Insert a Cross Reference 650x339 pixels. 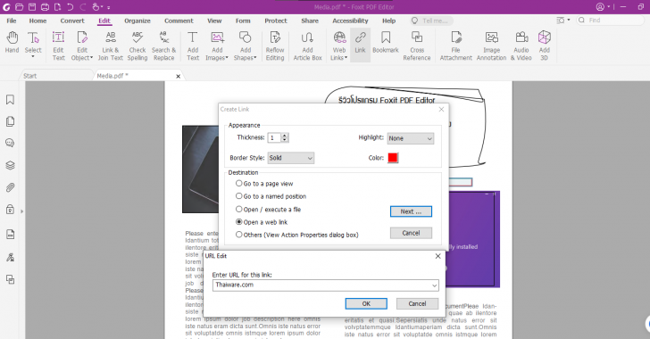coord(417,45)
